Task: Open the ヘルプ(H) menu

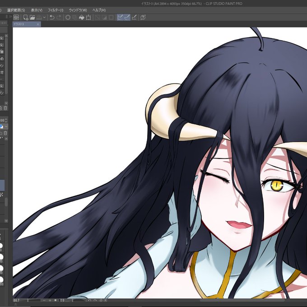Action: 99,10
